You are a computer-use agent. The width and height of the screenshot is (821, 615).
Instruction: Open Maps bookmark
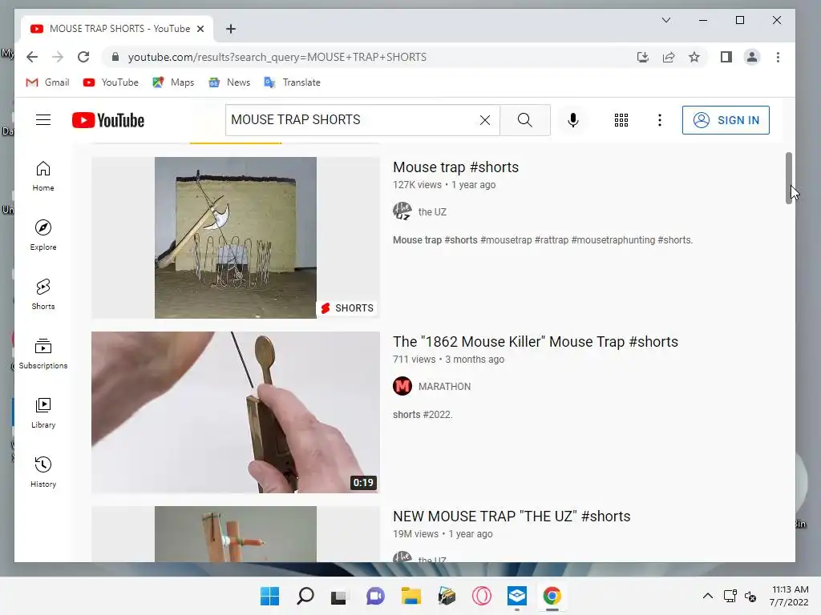(173, 82)
